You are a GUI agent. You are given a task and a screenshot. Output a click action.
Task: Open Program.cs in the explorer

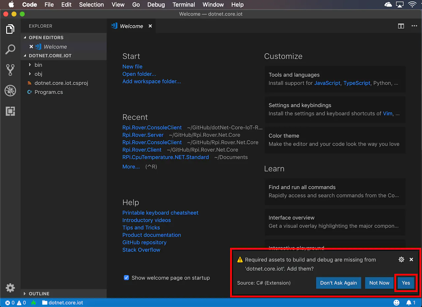point(48,92)
